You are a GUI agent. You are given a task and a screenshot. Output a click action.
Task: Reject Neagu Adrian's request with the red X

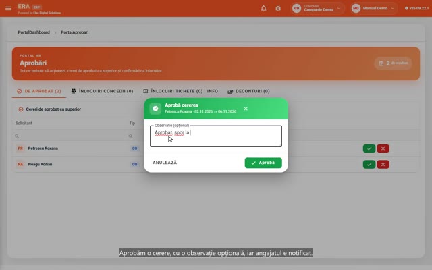click(x=383, y=165)
